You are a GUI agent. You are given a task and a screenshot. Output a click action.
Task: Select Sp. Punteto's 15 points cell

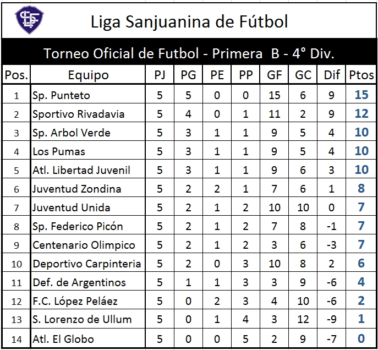pos(361,95)
